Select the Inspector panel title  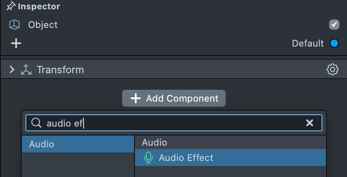tap(39, 7)
